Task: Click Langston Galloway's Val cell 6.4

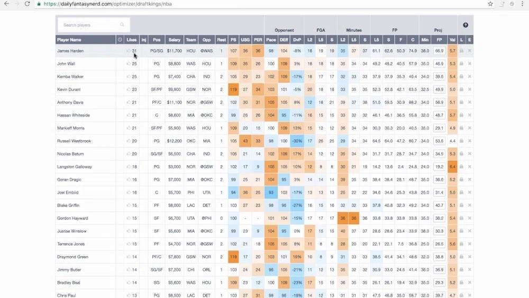Action: point(452,167)
